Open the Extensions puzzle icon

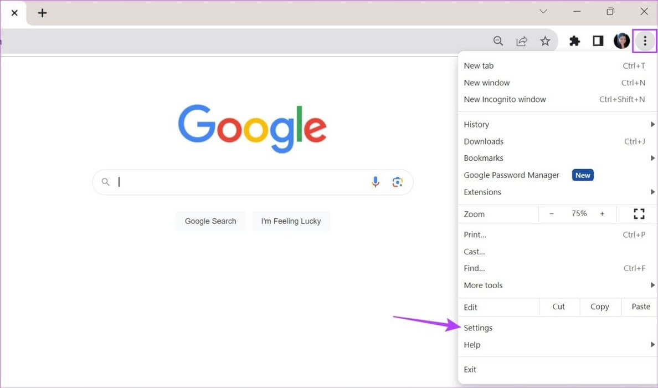coord(574,40)
